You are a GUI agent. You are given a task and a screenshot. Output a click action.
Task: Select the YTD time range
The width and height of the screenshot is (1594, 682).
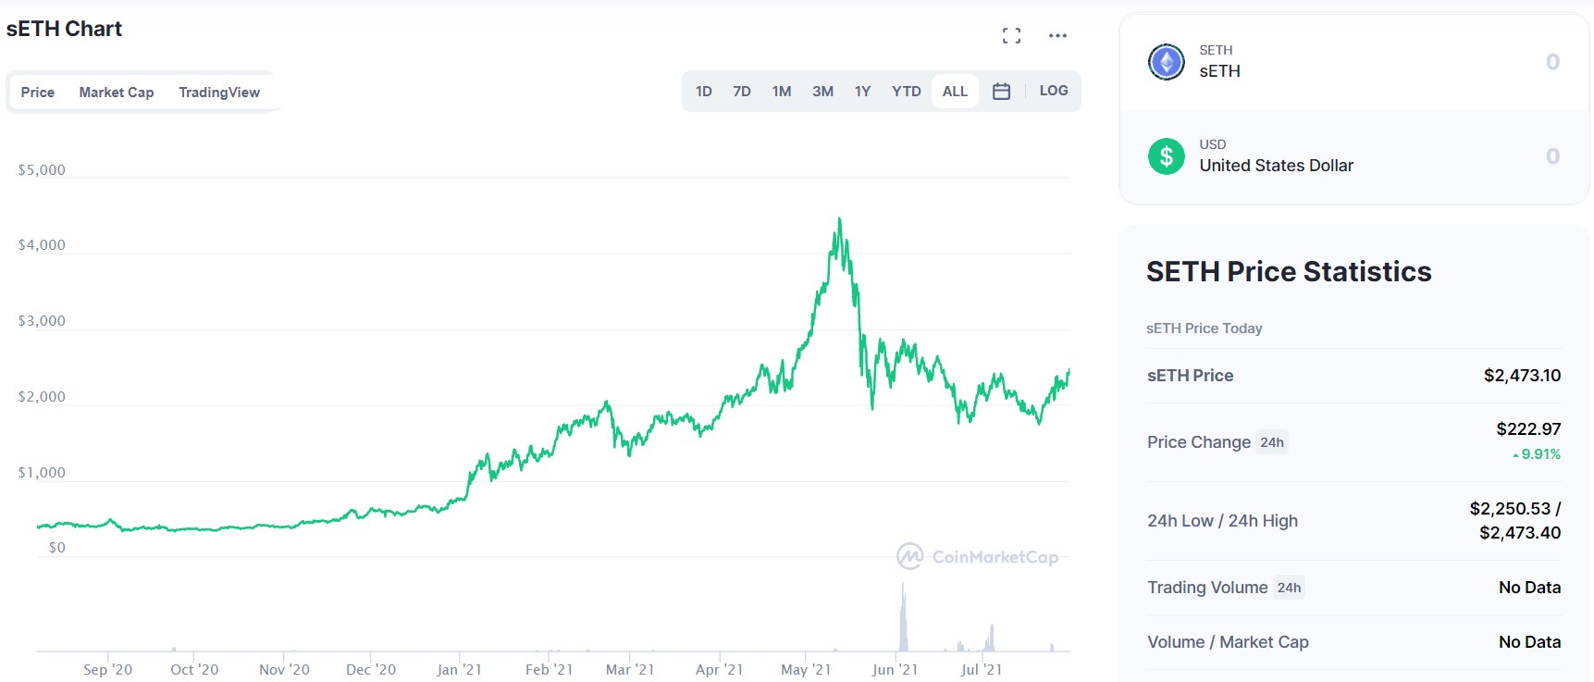tap(906, 92)
